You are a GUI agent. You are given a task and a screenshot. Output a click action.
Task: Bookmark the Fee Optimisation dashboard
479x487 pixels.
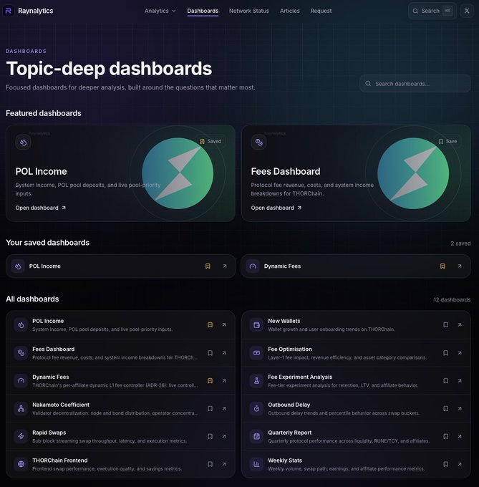tap(446, 353)
